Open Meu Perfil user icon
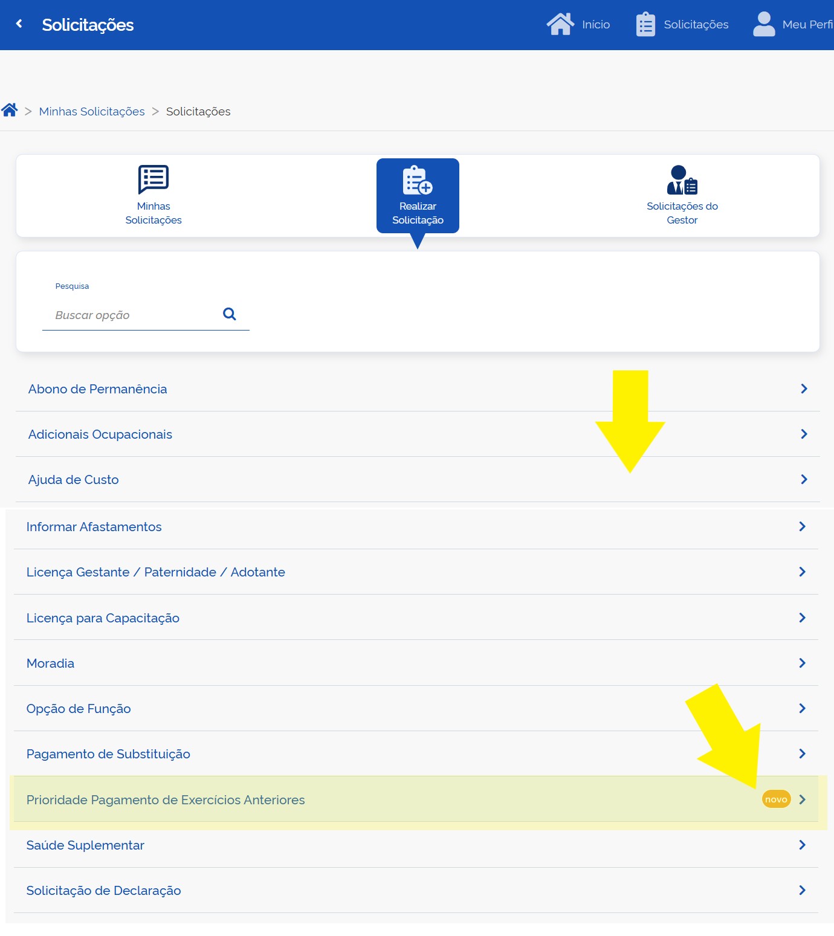 pyautogui.click(x=764, y=25)
